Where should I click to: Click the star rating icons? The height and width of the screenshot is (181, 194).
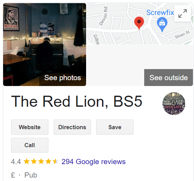(x=41, y=161)
